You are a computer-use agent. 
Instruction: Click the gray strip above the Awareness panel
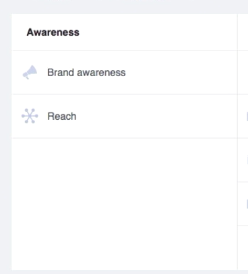click(124, 7)
